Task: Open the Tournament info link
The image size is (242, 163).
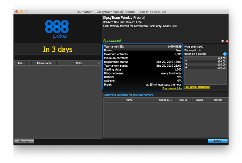Action: coord(172,88)
